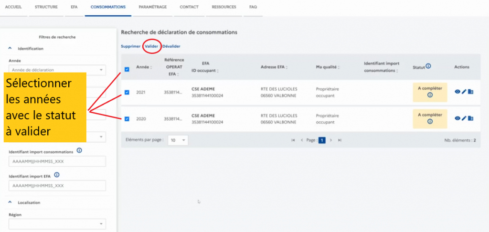Open the building icon for the 2021 row

pos(470,92)
